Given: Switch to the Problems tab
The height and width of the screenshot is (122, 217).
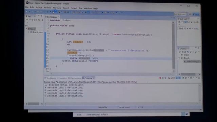Looking at the screenshot, I should [50, 78].
